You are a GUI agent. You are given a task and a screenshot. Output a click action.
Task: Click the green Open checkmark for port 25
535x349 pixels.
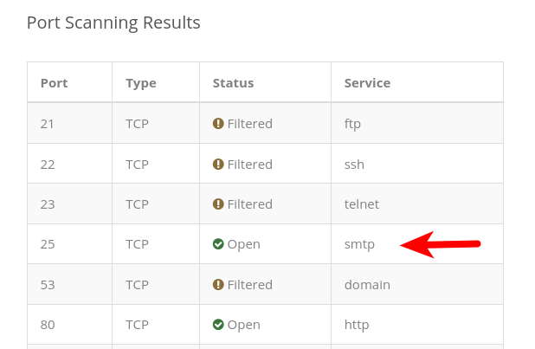coord(218,244)
